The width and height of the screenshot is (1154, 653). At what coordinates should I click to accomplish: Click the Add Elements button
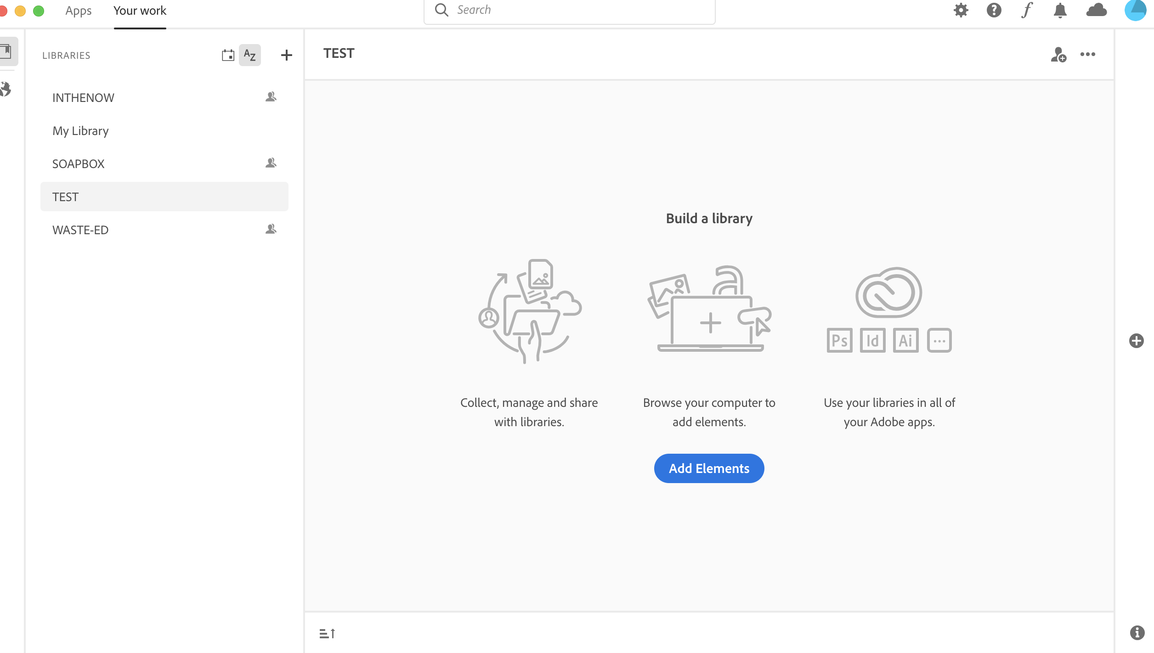[x=708, y=468]
